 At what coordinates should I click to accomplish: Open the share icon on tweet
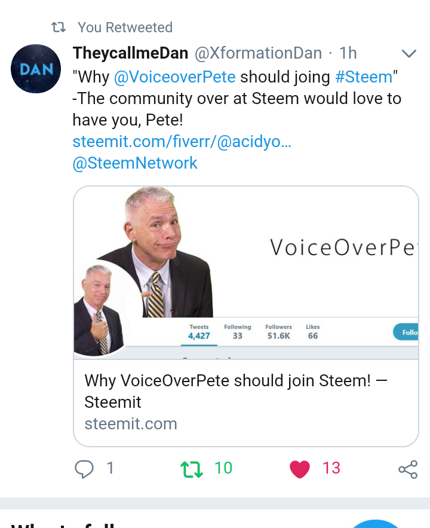click(408, 469)
